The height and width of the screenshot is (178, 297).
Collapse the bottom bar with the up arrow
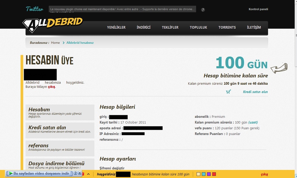(88, 174)
